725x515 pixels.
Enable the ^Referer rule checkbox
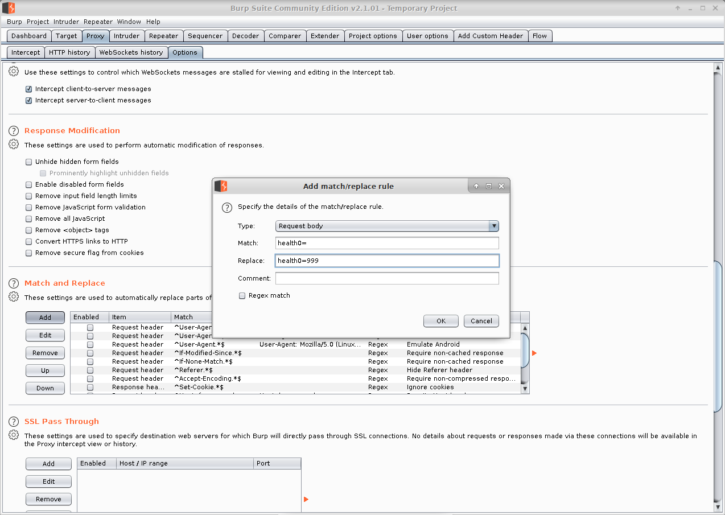90,370
